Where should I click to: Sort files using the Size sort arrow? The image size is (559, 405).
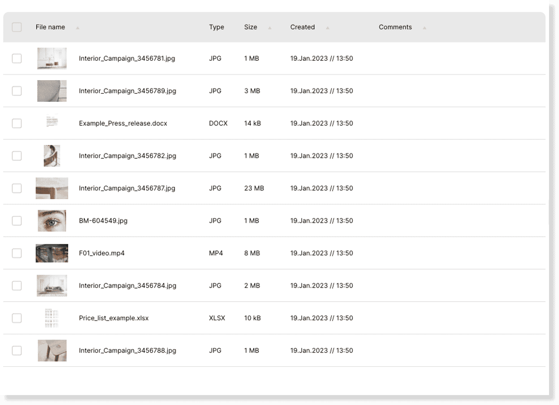(270, 27)
